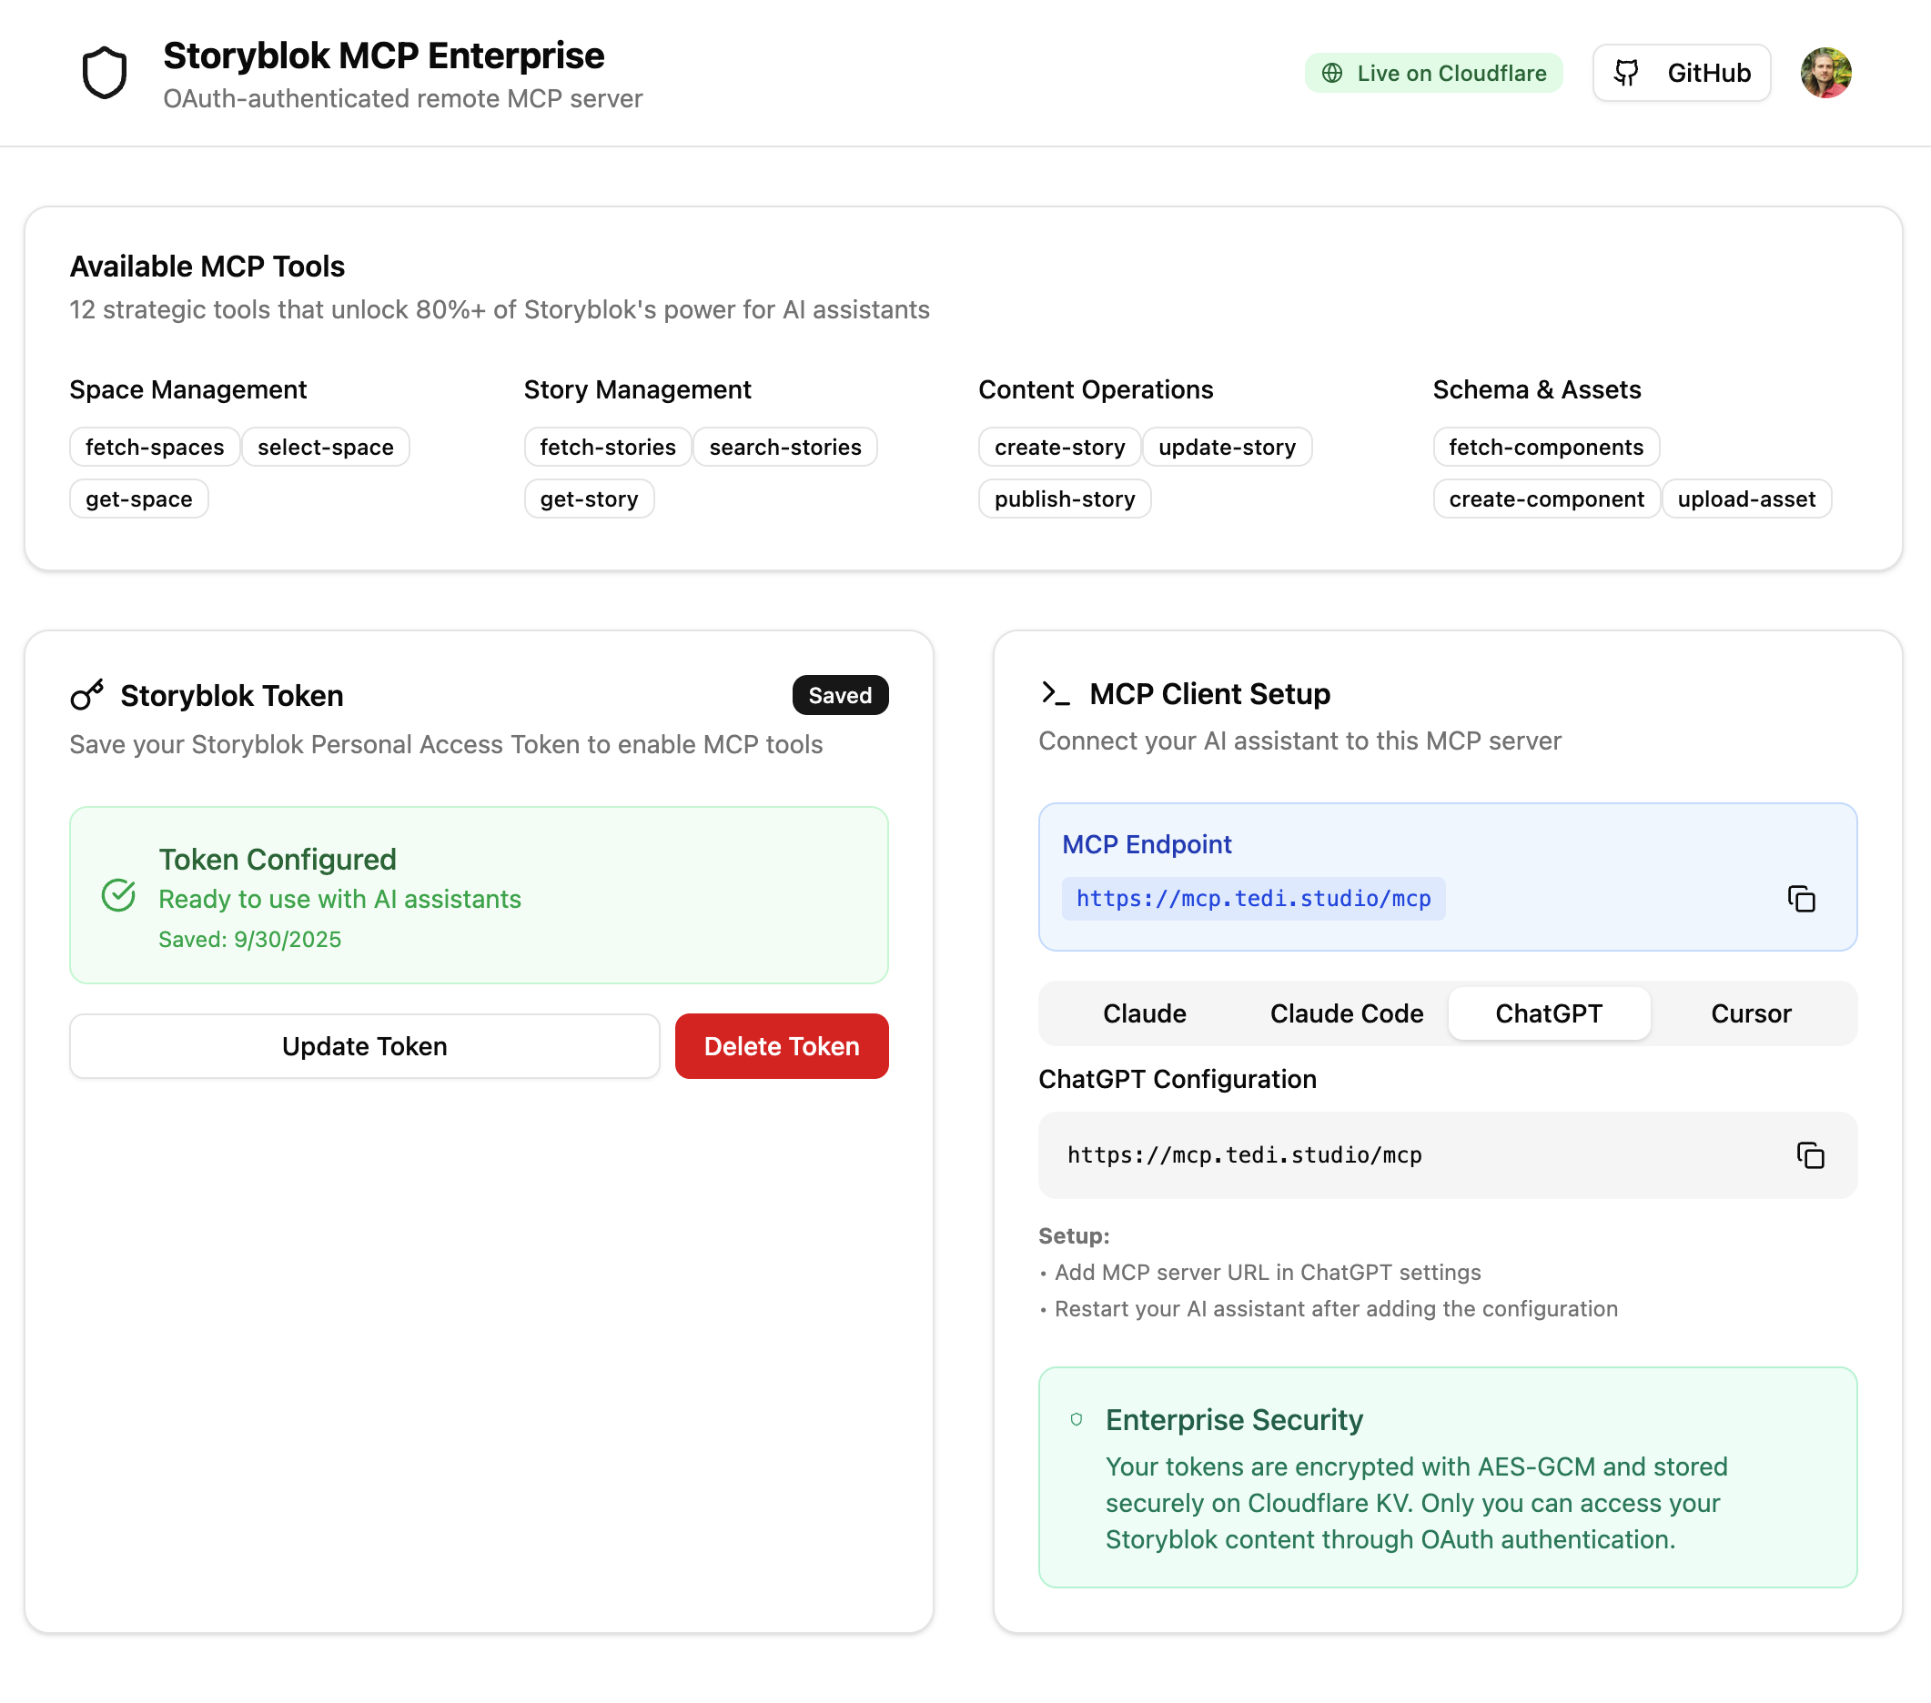Screen dimensions: 1931x1703
Task: Switch to the Claude tab
Action: 1143,1013
